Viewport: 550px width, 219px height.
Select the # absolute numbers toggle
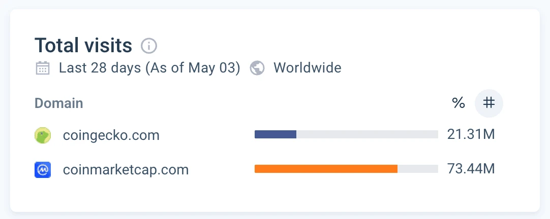pyautogui.click(x=488, y=103)
